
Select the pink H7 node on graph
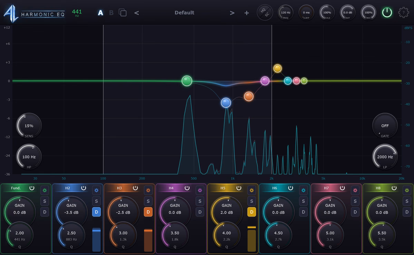pyautogui.click(x=296, y=81)
